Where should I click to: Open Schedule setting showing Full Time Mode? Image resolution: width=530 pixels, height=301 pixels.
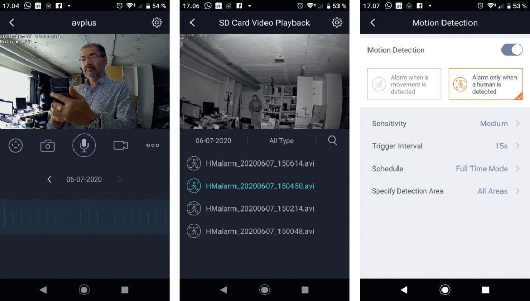coord(445,169)
